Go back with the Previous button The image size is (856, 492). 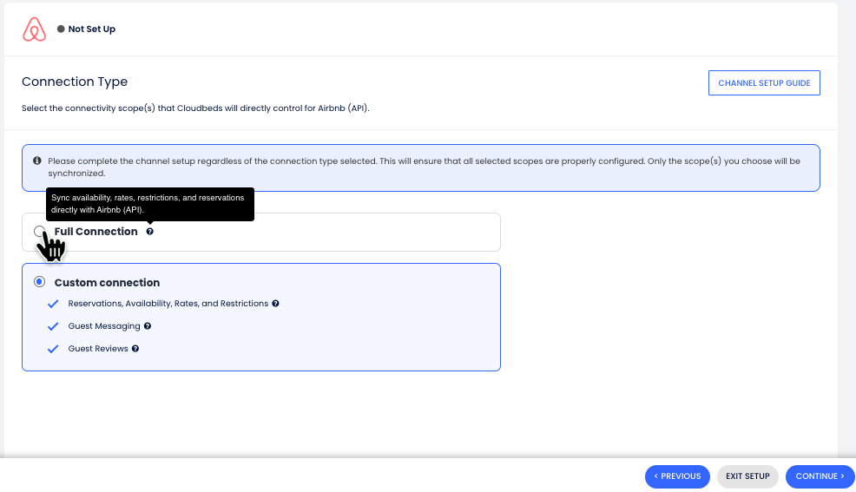tap(677, 476)
